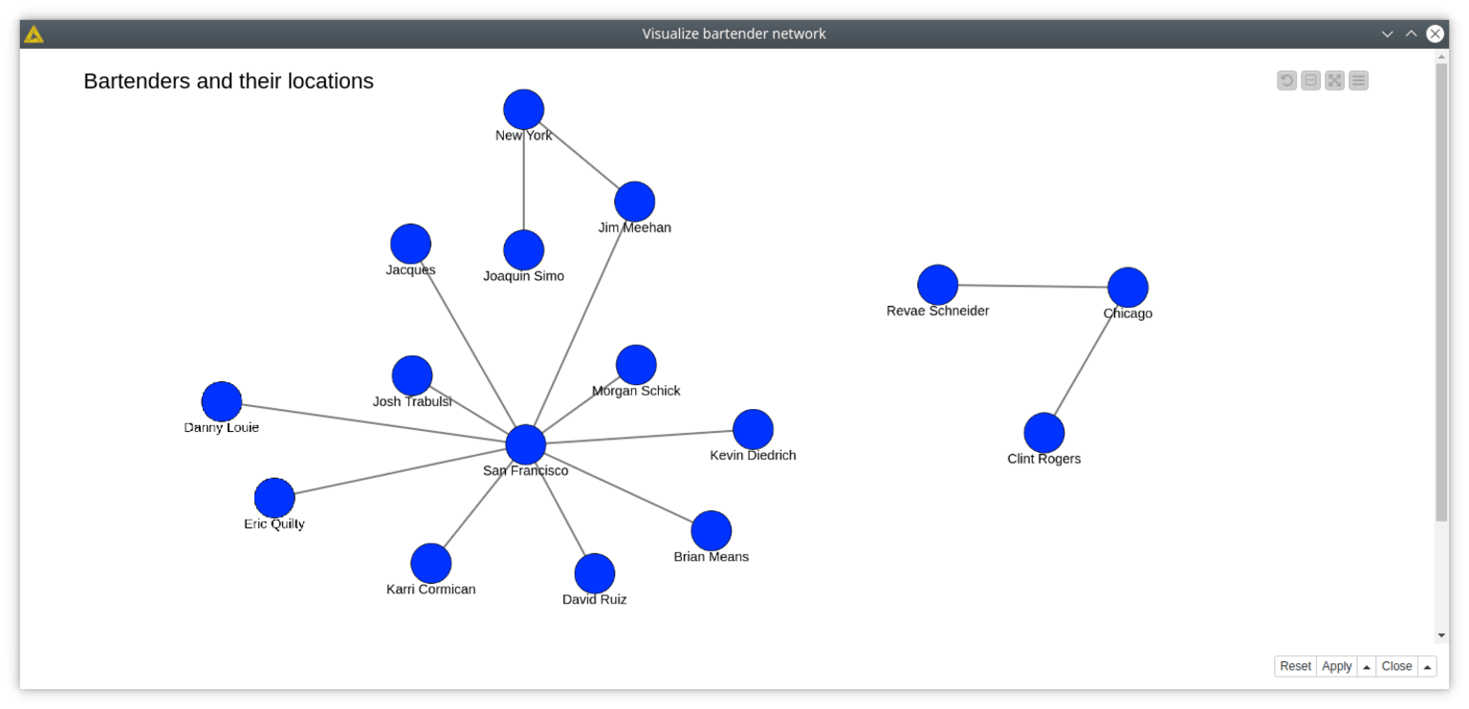Click the Apply button
The height and width of the screenshot is (709, 1469).
1336,666
